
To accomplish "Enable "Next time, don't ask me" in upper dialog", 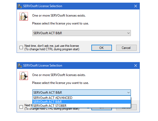I will tap(21, 48).
